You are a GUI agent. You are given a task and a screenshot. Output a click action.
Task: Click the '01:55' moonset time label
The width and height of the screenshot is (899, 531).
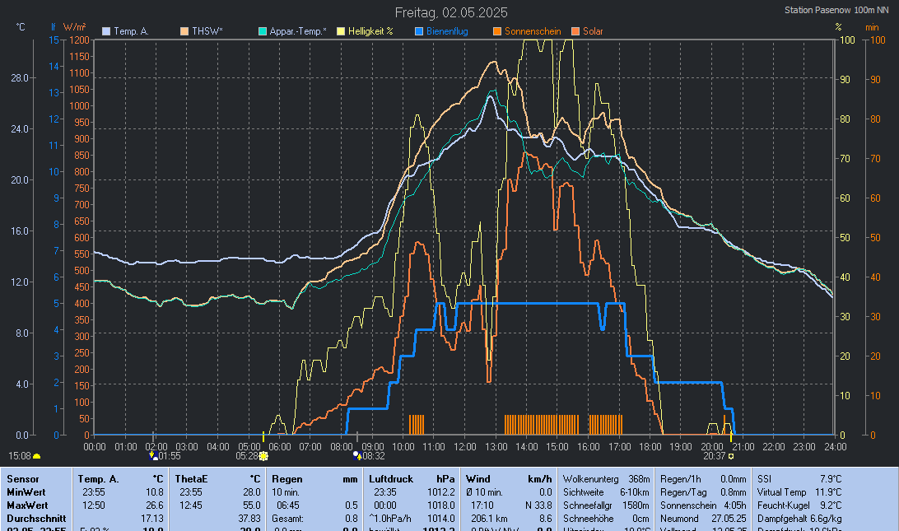point(170,456)
